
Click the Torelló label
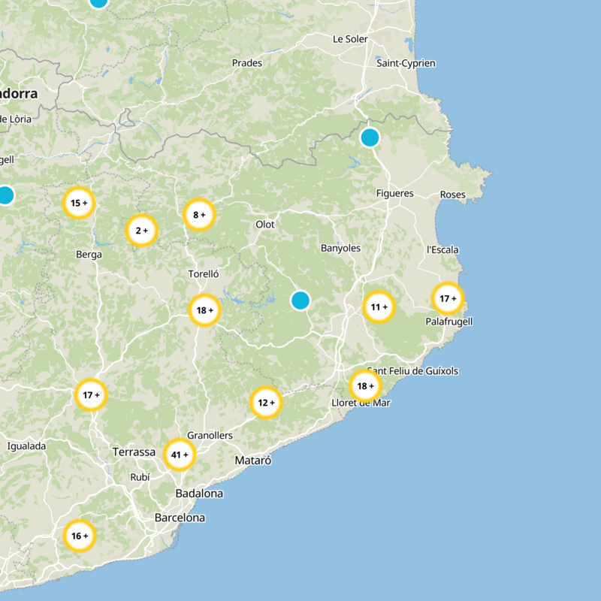[x=204, y=273]
